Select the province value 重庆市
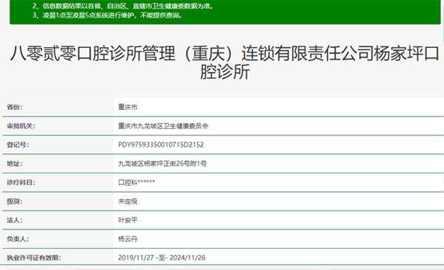444x270 pixels. (x=128, y=107)
